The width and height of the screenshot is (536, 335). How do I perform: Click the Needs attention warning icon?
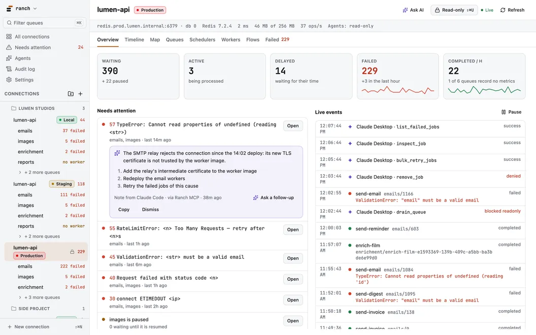click(x=9, y=48)
